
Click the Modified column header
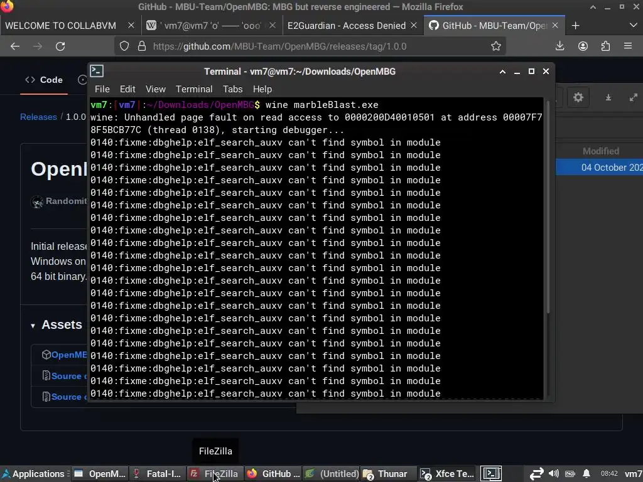click(601, 151)
